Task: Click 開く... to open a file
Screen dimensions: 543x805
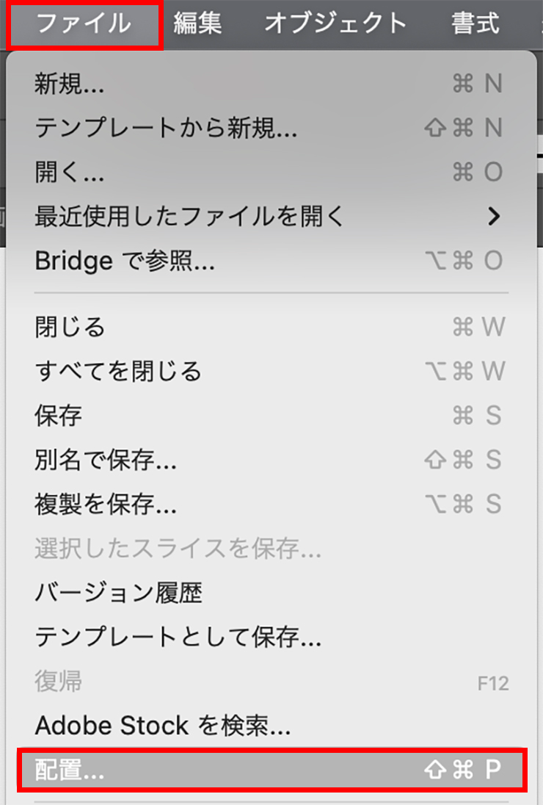Action: pyautogui.click(x=70, y=172)
